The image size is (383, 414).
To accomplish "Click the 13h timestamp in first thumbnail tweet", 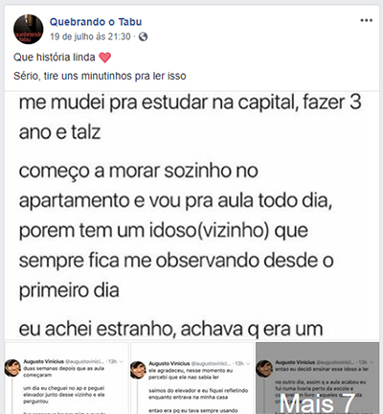I will click(112, 361).
